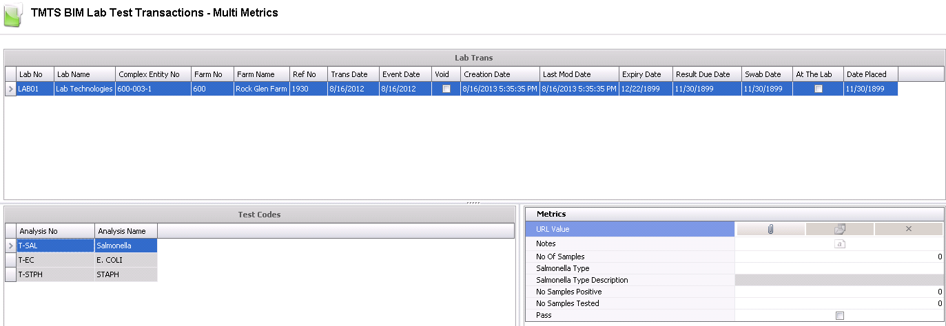Select the E. COLI analysis row
946x326 pixels.
click(x=125, y=261)
